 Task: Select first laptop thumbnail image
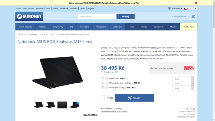pos(38,105)
